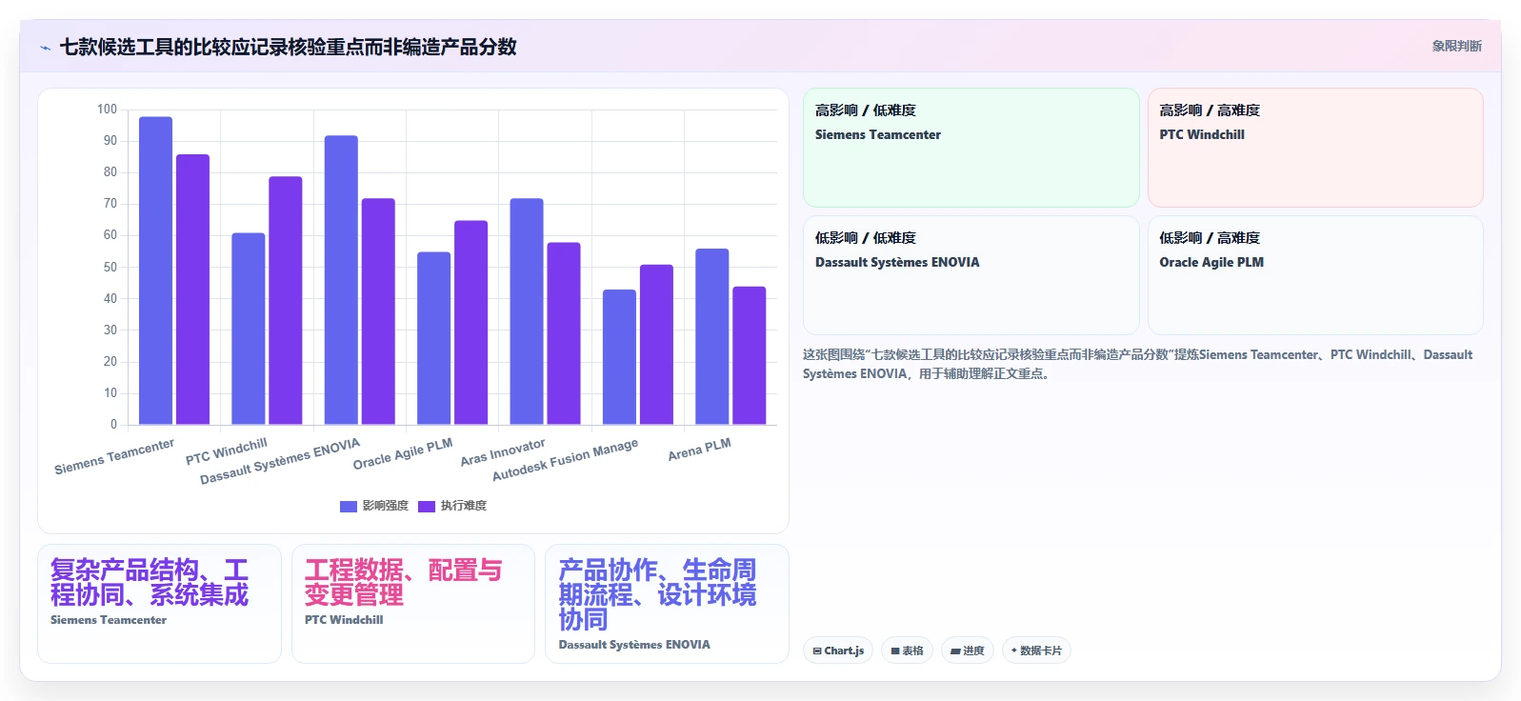Viewport: 1521px width, 701px height.
Task: Select the Oracle Agile PLM 执行难度 bar
Action: click(470, 323)
